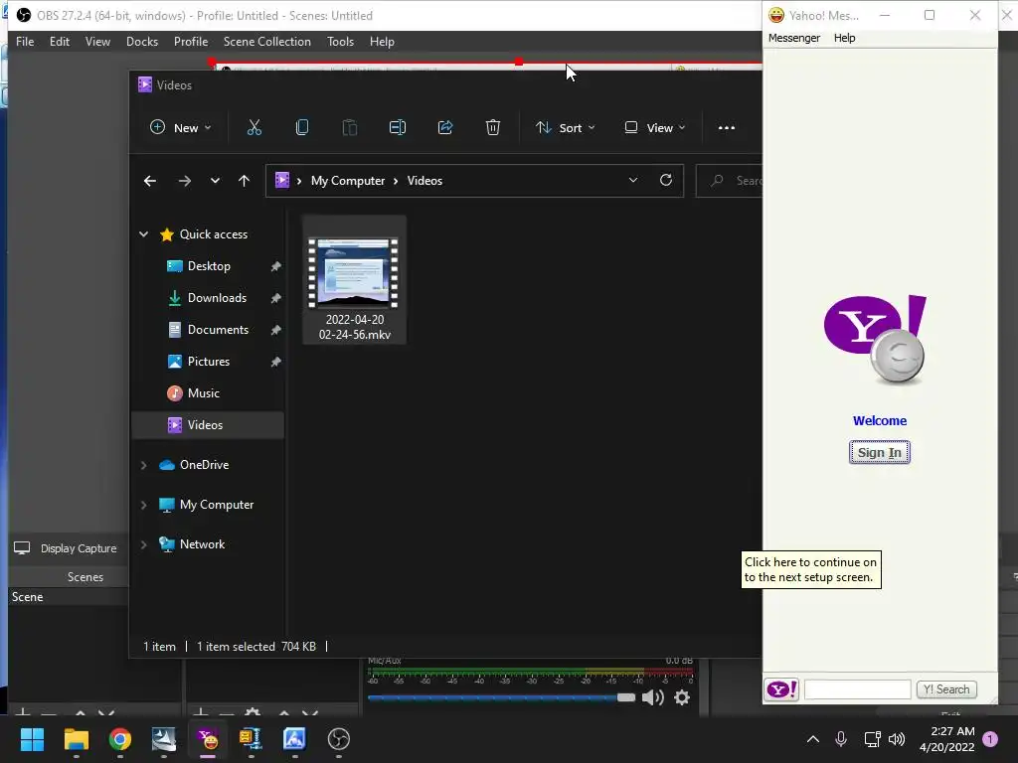Open notification badge in system tray
Image resolution: width=1018 pixels, height=763 pixels.
(x=990, y=739)
